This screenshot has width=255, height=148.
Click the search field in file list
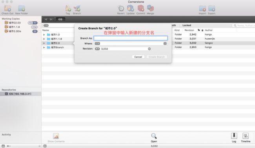click(244, 25)
